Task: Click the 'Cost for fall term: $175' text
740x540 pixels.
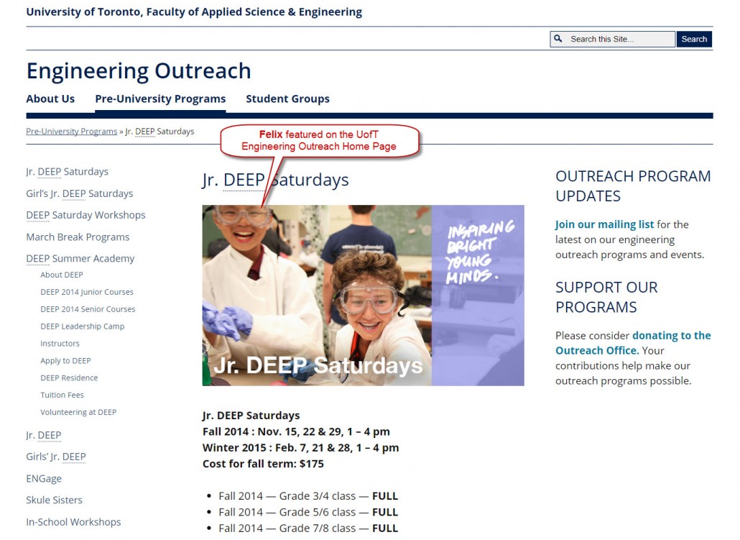Action: pos(264,464)
